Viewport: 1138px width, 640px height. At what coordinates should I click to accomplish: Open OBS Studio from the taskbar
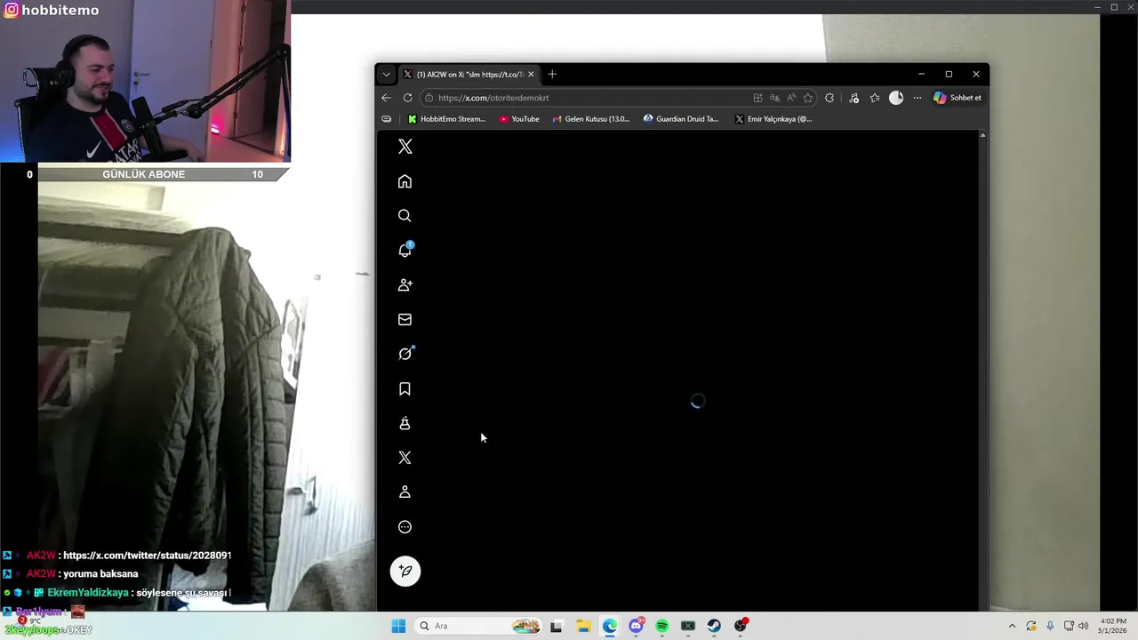tap(741, 626)
